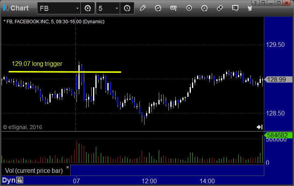This screenshot has height=186, width=294.
Task: Click the 128.99 current price marker
Action: [278, 79]
